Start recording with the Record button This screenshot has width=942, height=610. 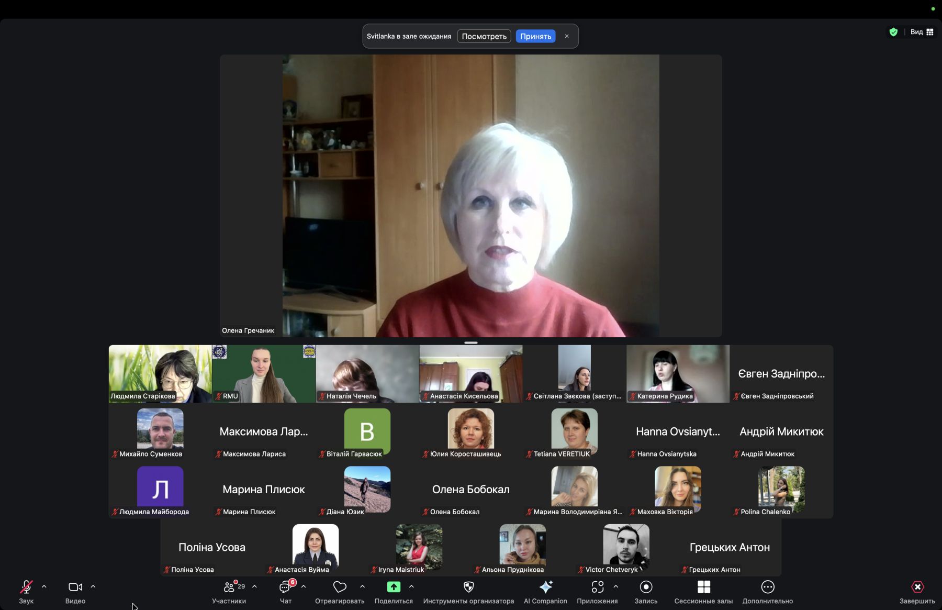(646, 587)
